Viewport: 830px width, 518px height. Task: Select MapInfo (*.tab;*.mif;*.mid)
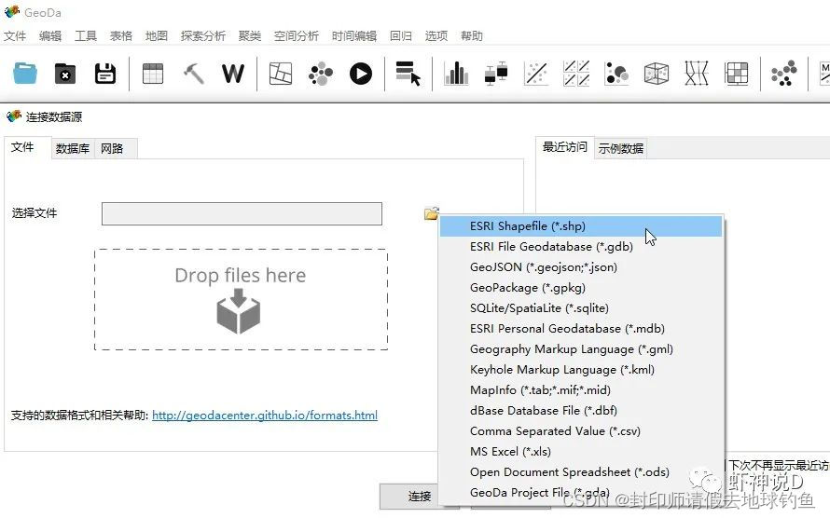click(x=581, y=390)
